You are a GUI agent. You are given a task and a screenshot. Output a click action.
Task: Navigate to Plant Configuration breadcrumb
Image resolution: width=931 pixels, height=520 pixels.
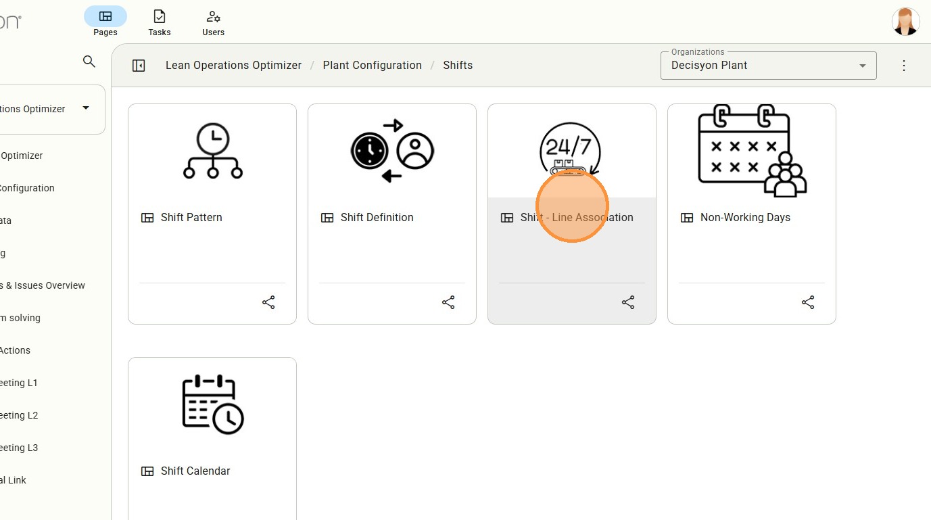(x=372, y=66)
